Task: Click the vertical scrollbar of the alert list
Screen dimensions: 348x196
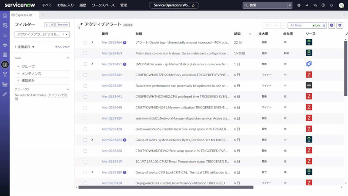Action: click(x=346, y=68)
